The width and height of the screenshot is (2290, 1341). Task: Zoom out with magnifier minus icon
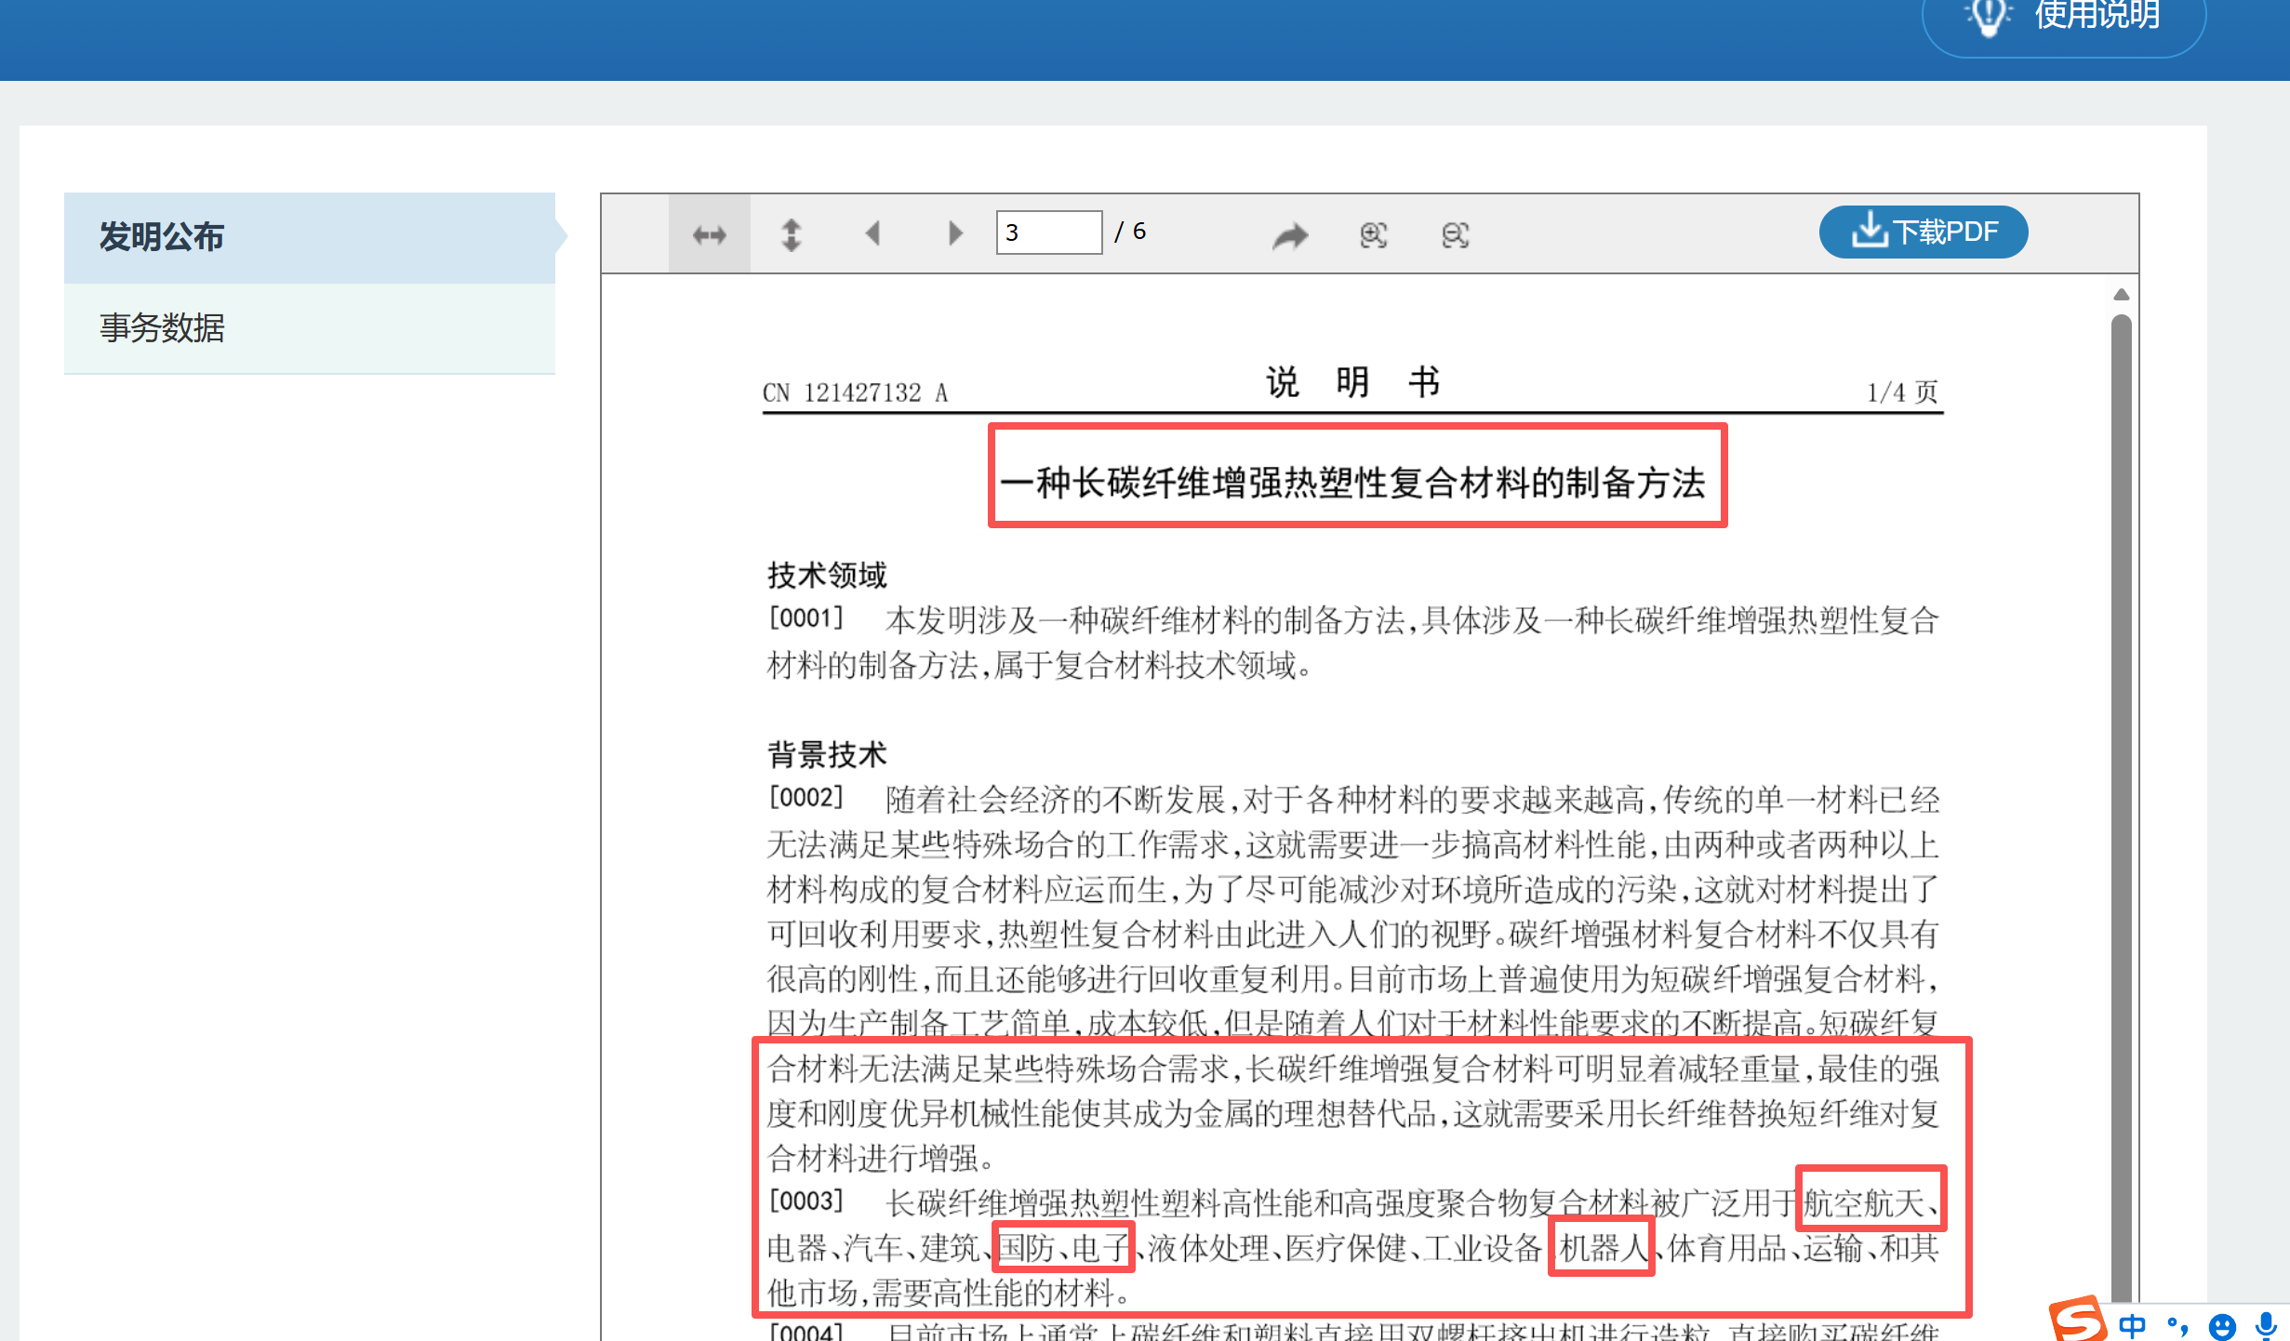coord(1455,235)
